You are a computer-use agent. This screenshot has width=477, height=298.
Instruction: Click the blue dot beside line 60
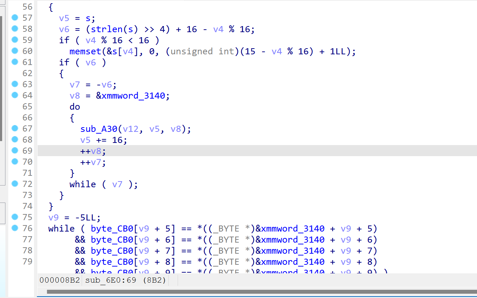[x=15, y=51]
